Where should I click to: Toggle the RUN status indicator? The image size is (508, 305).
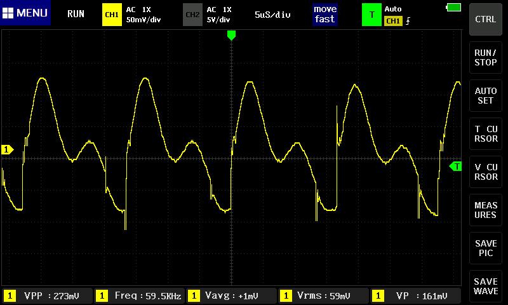(76, 14)
